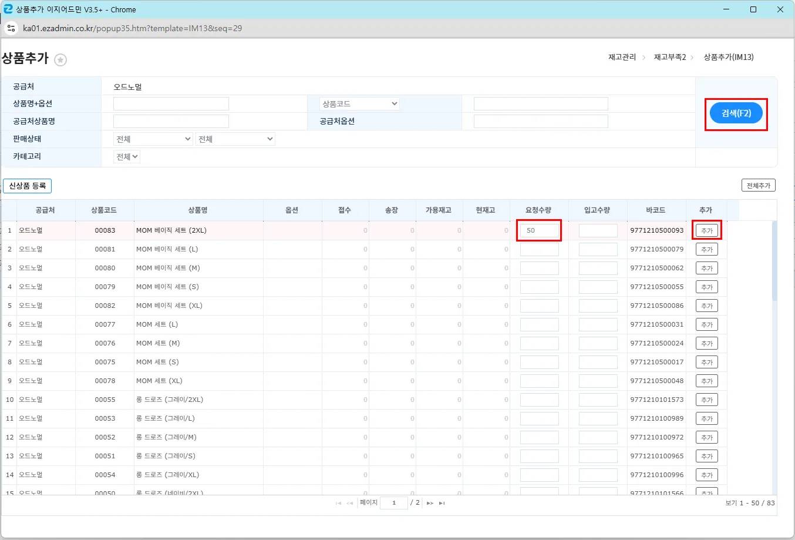
Task: Click 요청수량 field for product 00081
Action: [540, 249]
